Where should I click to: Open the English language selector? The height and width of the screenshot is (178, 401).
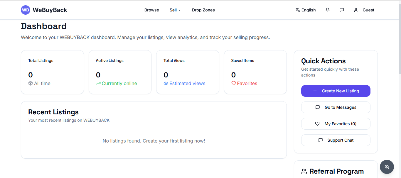click(x=306, y=10)
